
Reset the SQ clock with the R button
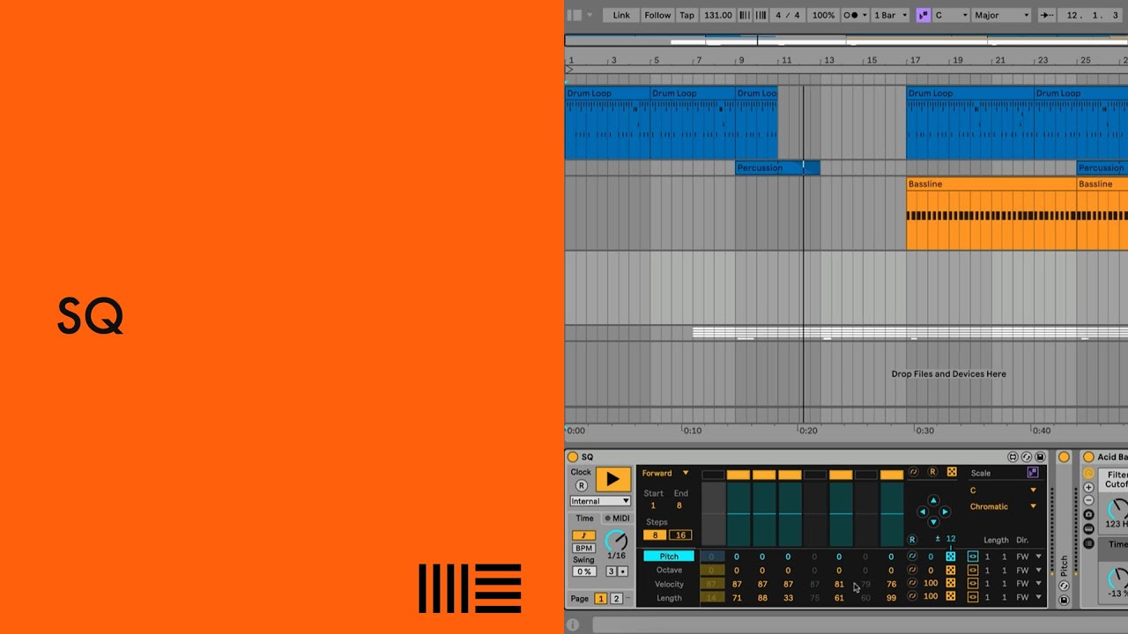581,485
